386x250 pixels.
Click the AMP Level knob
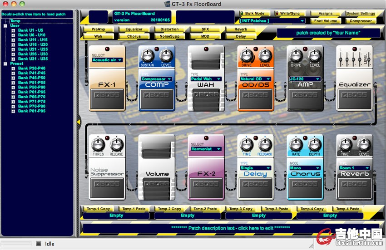tap(315, 56)
